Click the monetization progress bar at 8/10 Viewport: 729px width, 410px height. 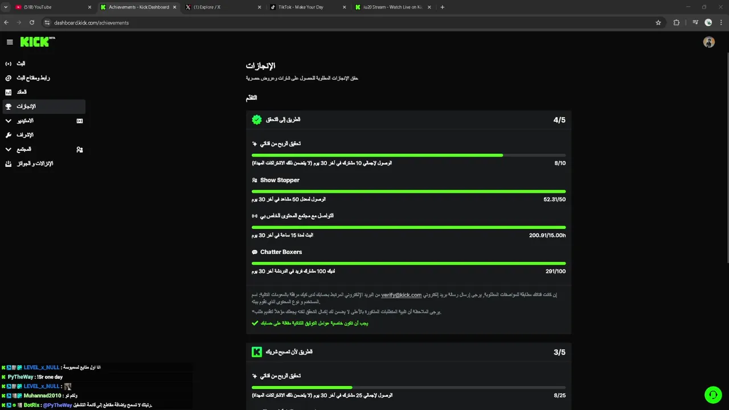[408, 155]
